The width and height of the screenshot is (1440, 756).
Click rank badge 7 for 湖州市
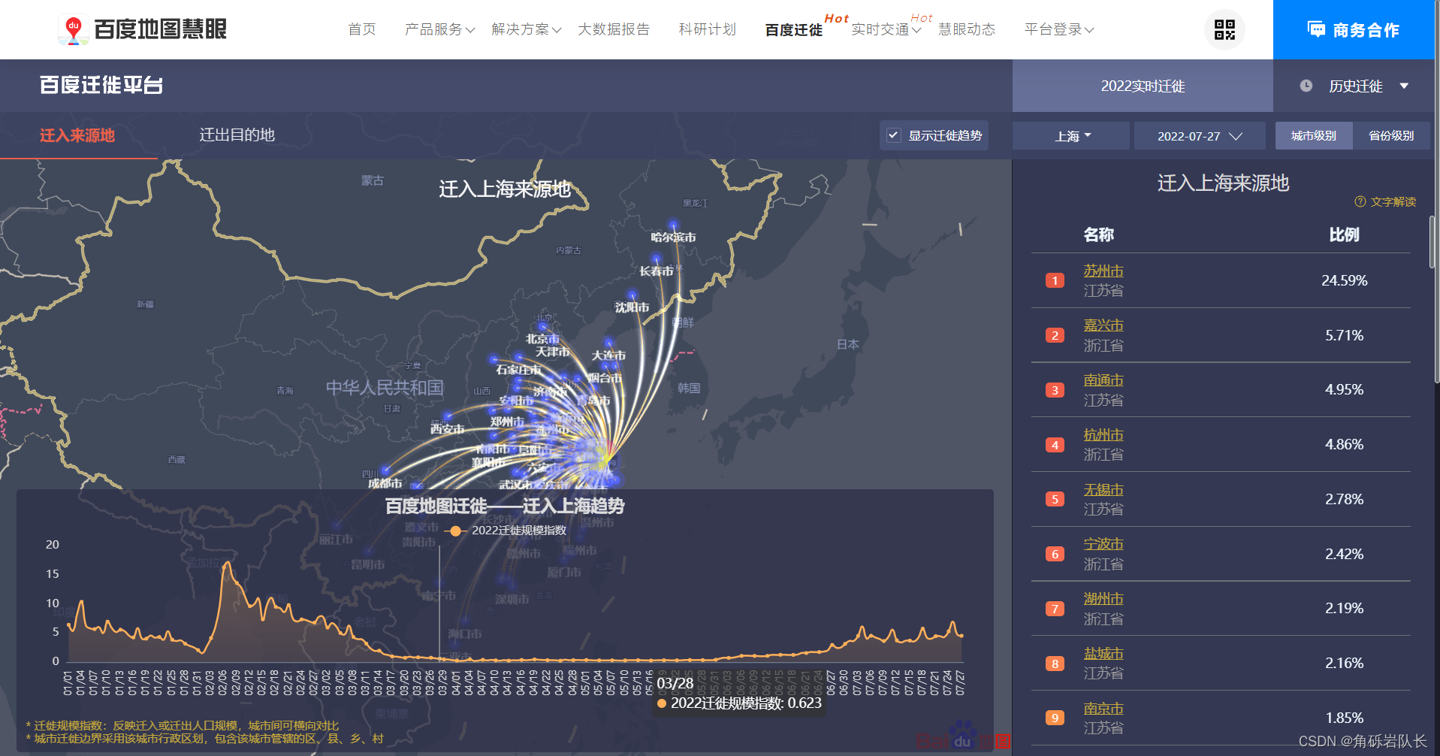click(x=1055, y=609)
